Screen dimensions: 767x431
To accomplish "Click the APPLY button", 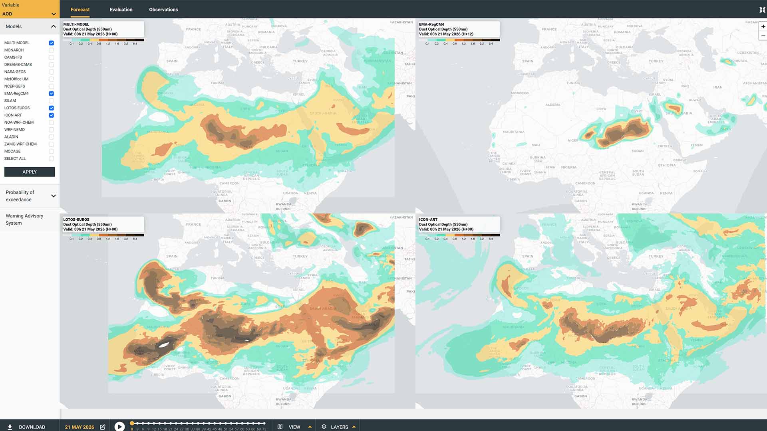I will point(30,172).
